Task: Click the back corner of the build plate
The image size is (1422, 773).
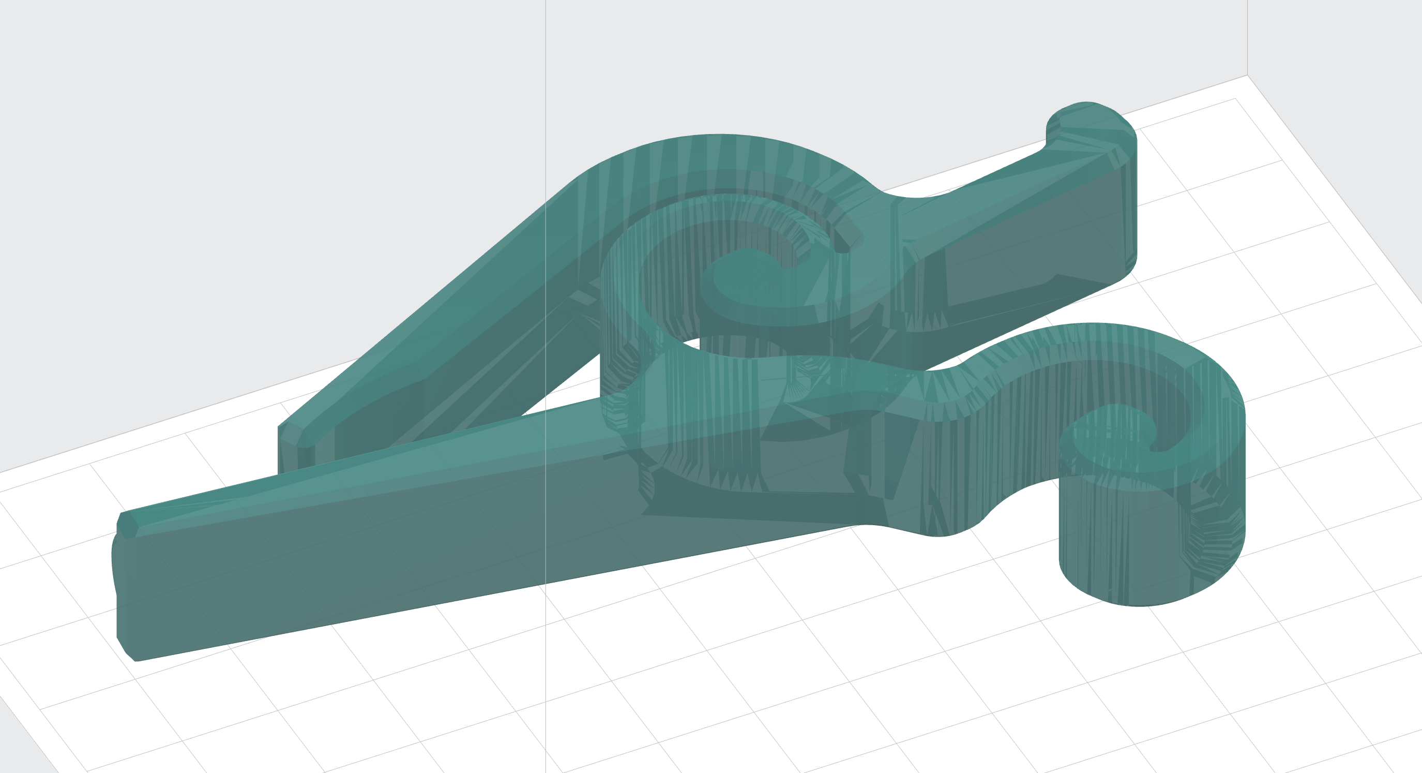Action: pos(1247,75)
